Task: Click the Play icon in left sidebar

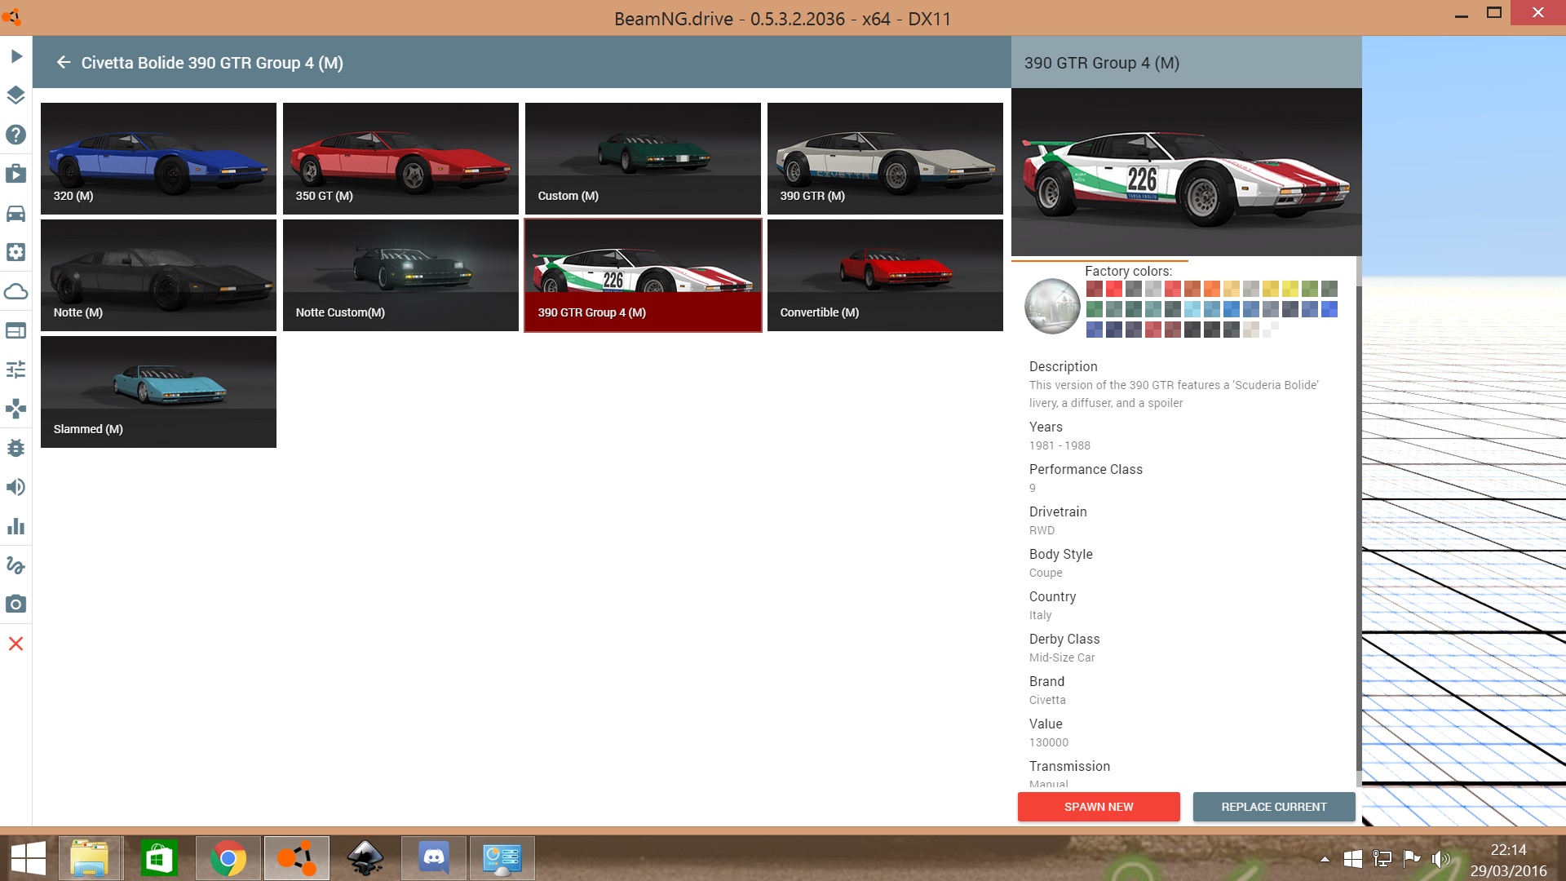Action: click(15, 56)
